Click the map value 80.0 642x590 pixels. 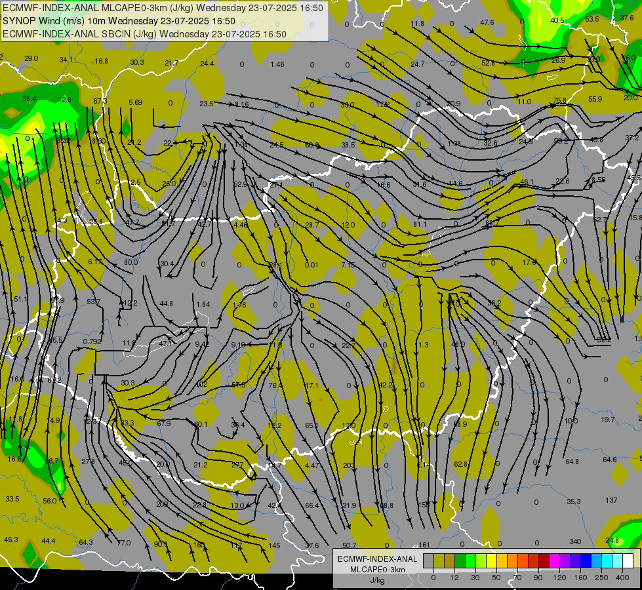pyautogui.click(x=131, y=262)
